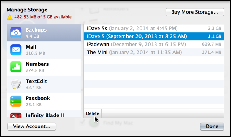
Task: Click the TextEdit document icon
Action: [x=16, y=84]
